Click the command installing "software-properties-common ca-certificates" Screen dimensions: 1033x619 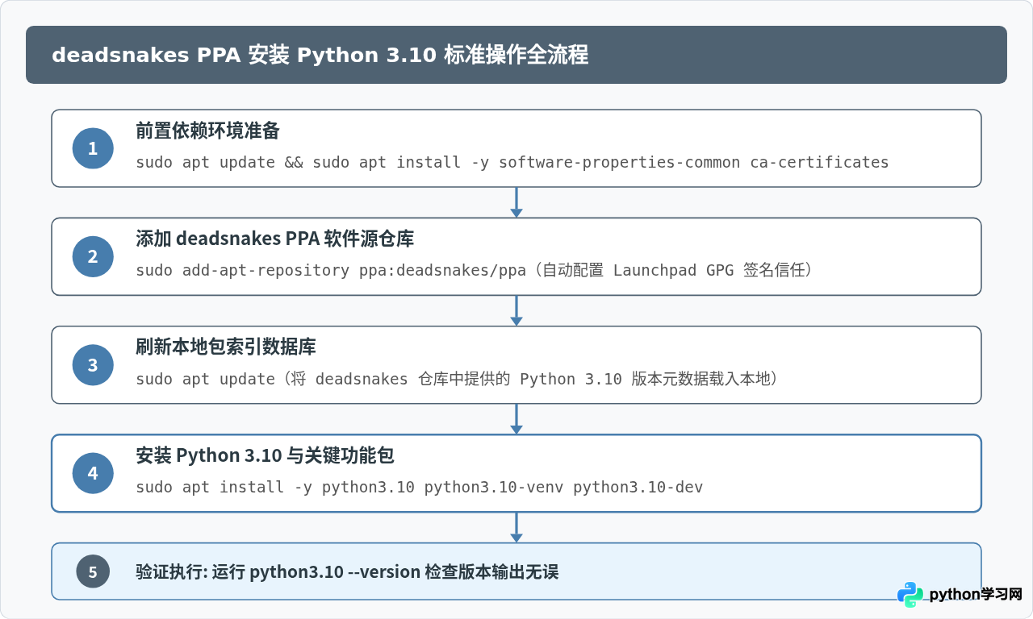pos(512,162)
